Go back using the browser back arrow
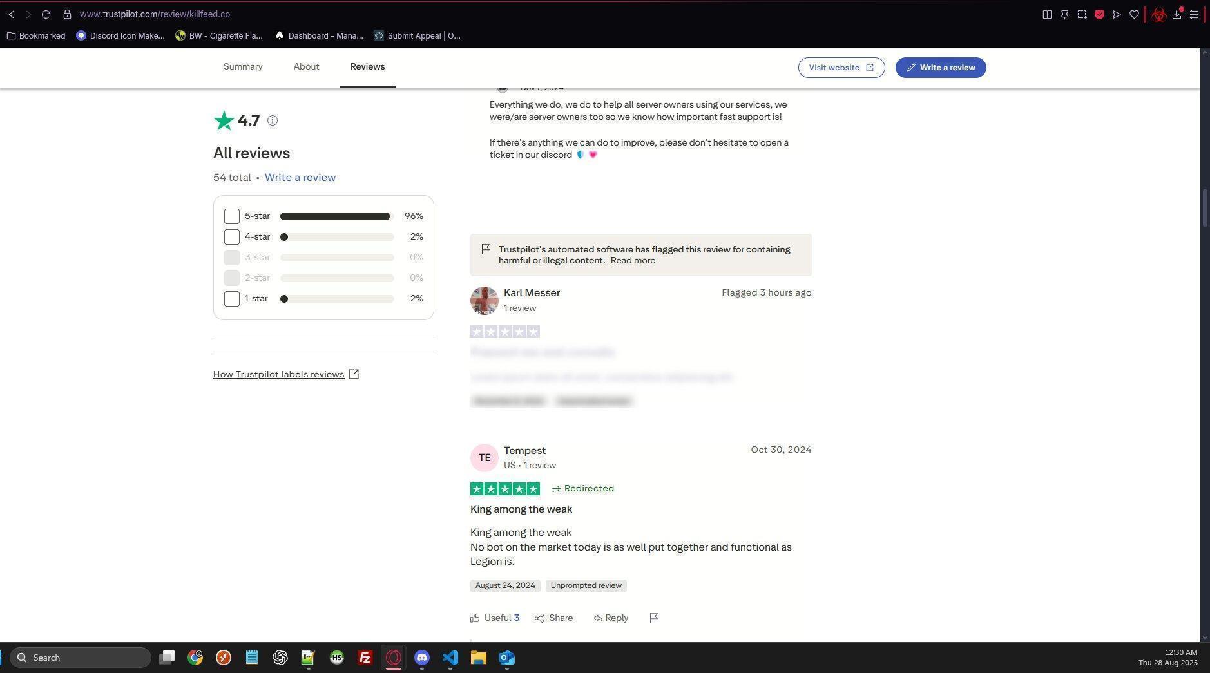1210x673 pixels. 12,14
